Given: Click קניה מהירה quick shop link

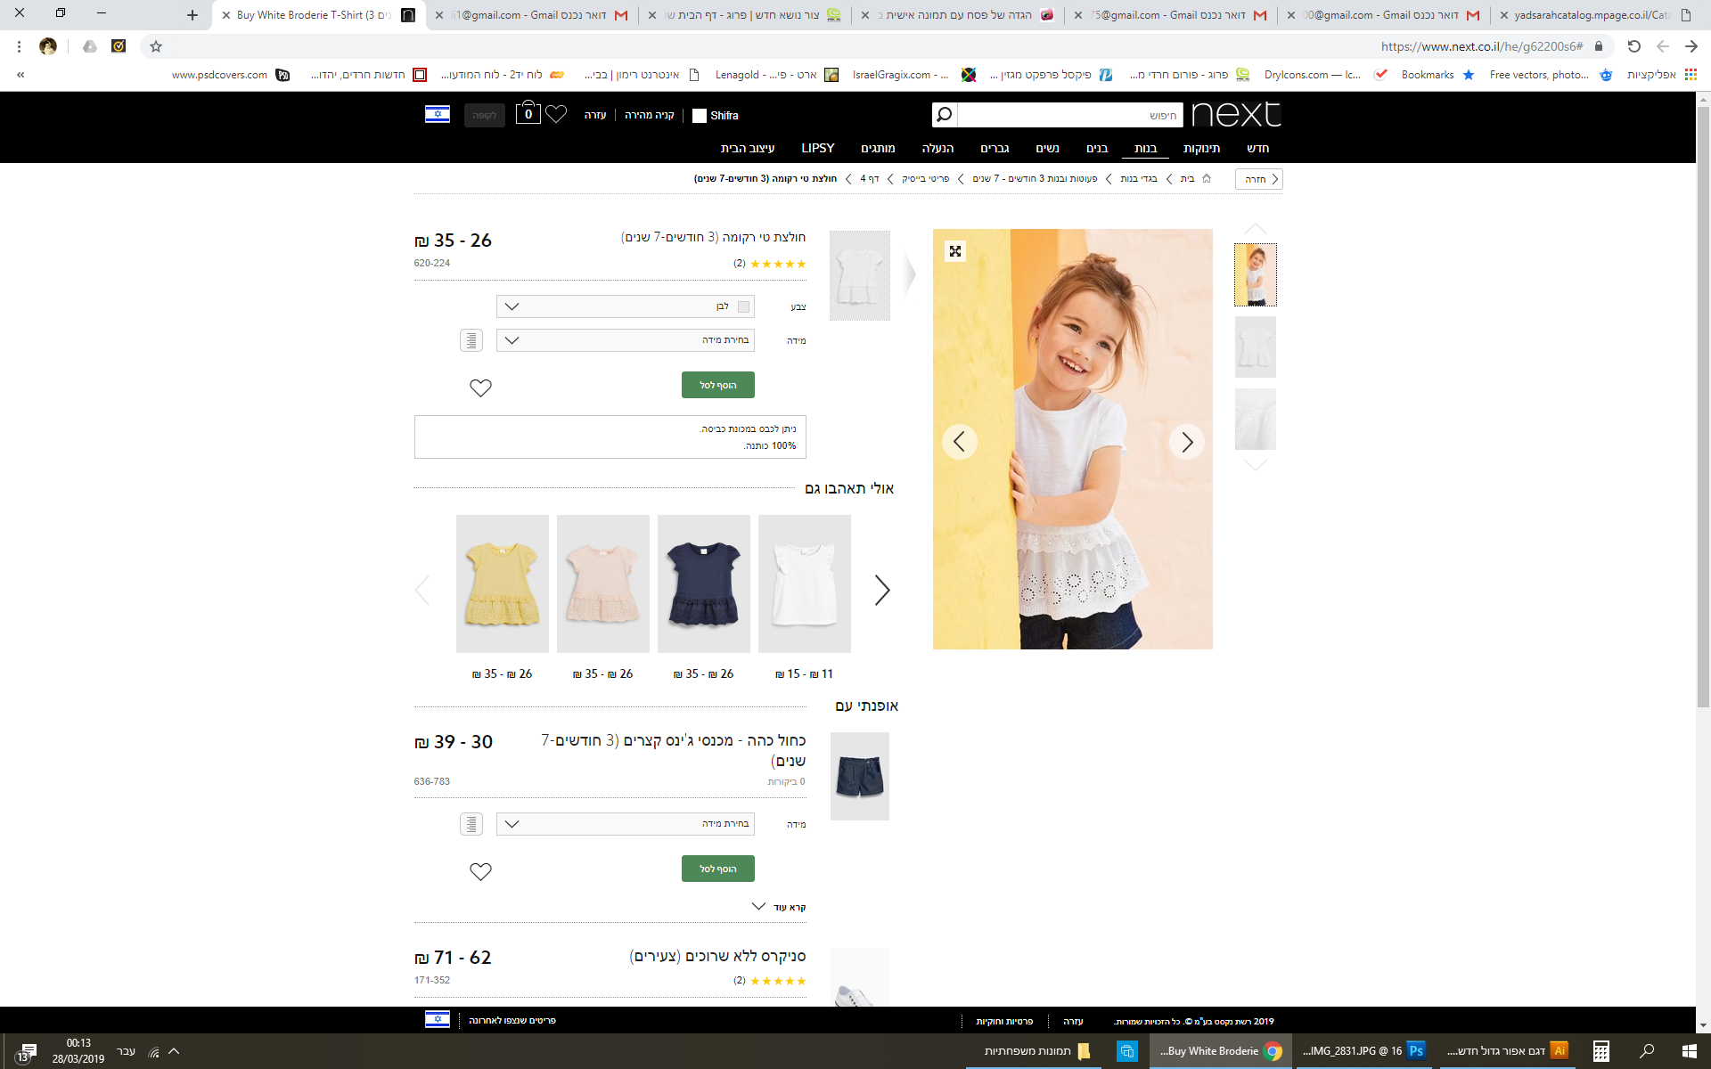Looking at the screenshot, I should click(650, 115).
